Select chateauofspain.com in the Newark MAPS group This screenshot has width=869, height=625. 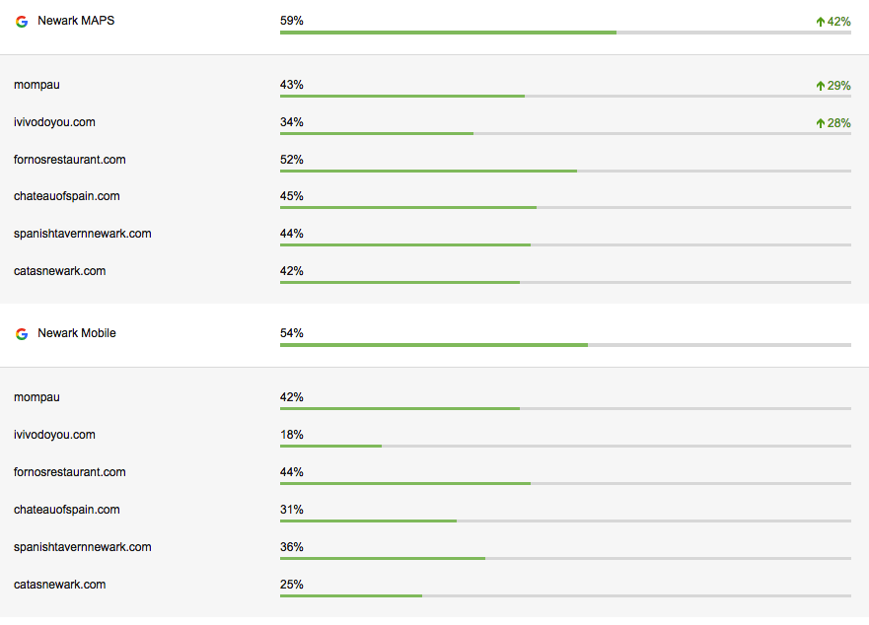66,196
